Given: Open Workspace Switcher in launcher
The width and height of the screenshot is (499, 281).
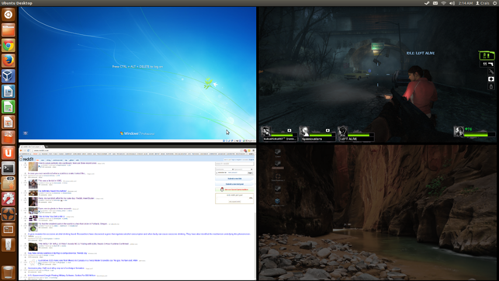Looking at the screenshot, I should (8, 229).
